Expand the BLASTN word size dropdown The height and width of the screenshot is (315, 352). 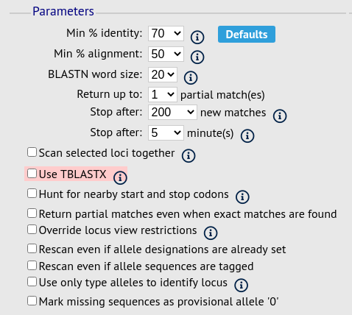(163, 74)
